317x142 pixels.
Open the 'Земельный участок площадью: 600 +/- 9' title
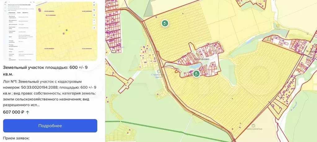click(45, 71)
